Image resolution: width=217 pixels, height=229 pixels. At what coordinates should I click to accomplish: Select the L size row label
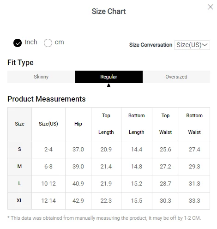click(x=19, y=183)
